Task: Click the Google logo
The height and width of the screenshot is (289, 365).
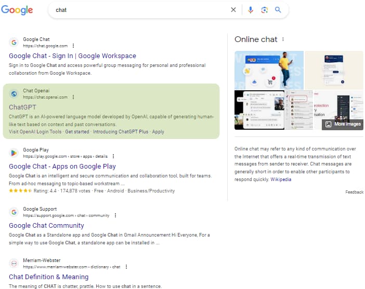Action: 17,10
